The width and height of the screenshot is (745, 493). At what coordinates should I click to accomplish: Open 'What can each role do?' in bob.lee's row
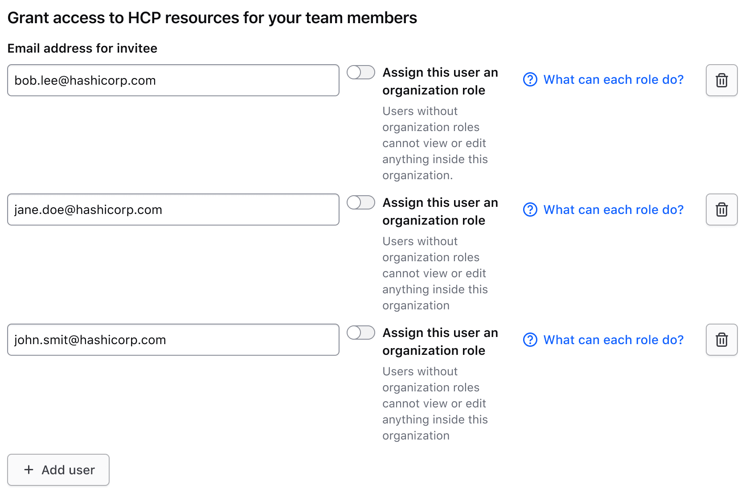click(613, 79)
